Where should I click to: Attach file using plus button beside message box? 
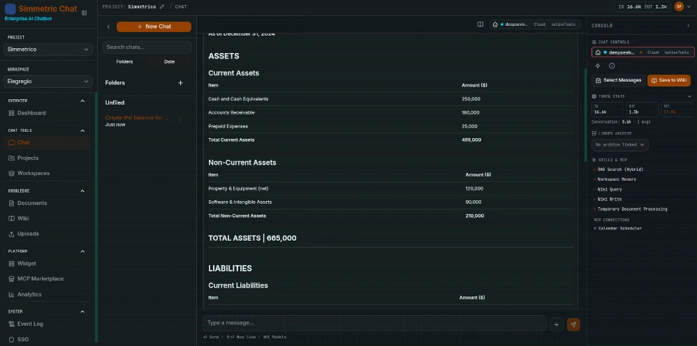(556, 324)
